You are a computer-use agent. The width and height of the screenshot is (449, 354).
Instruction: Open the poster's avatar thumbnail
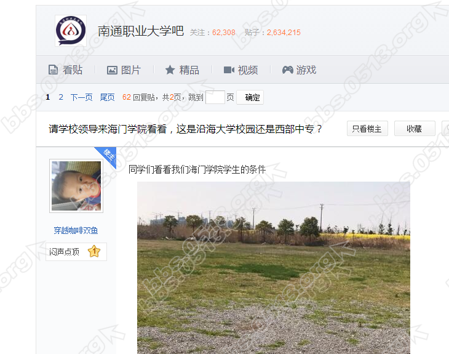[76, 186]
